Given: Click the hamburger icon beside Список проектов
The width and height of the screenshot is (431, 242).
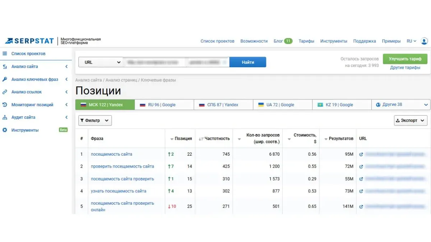Looking at the screenshot, I should coord(5,53).
